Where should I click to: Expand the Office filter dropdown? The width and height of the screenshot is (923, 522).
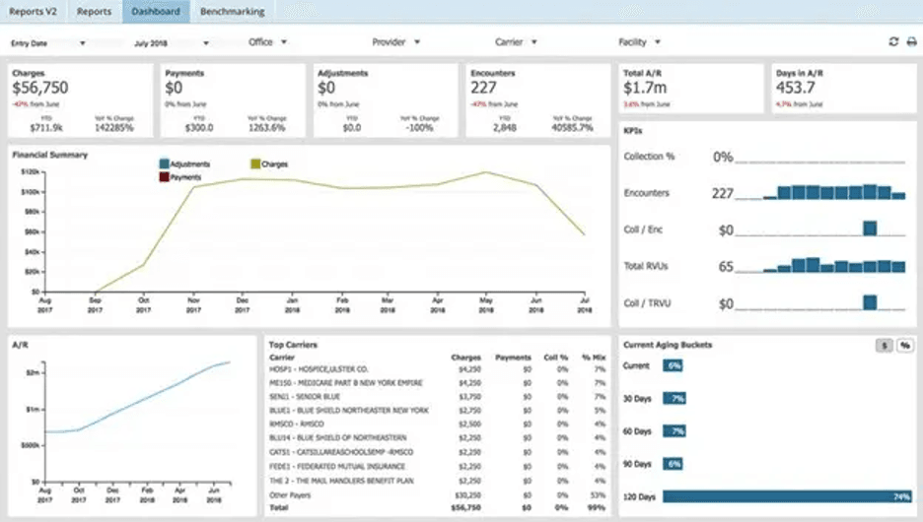267,42
